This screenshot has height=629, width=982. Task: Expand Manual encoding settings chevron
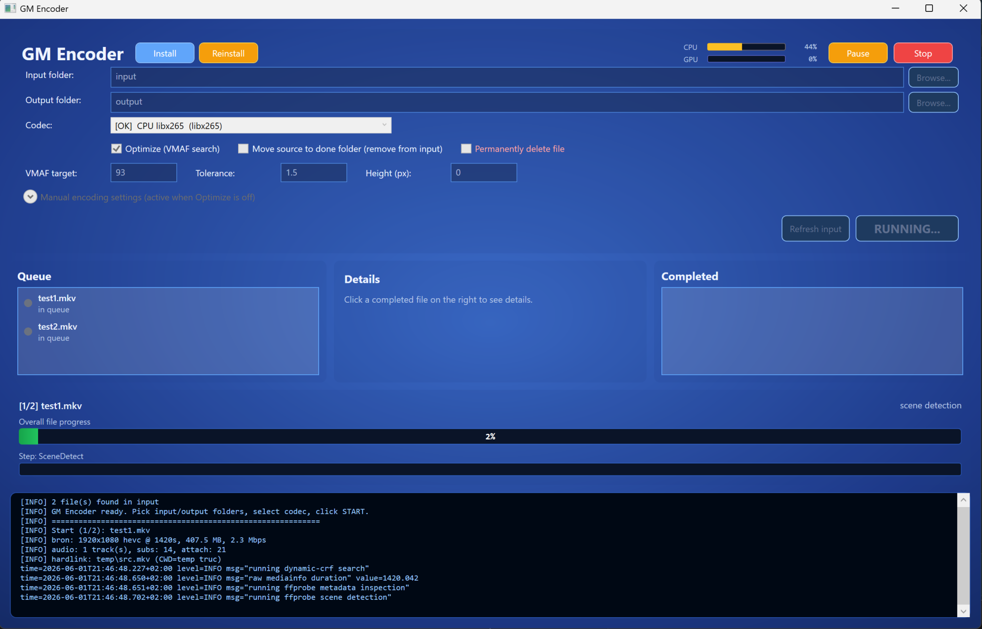point(30,197)
